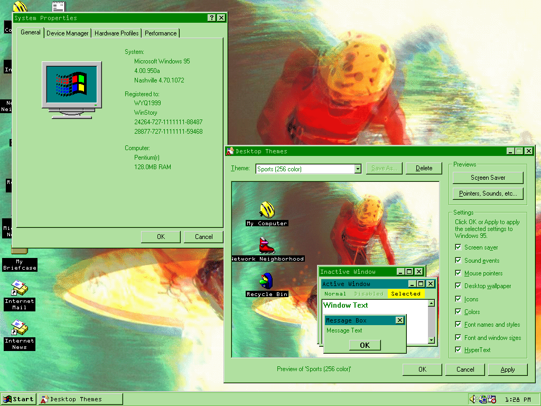Image resolution: width=541 pixels, height=406 pixels.
Task: Uncheck the Colors checkbox
Action: tap(458, 312)
